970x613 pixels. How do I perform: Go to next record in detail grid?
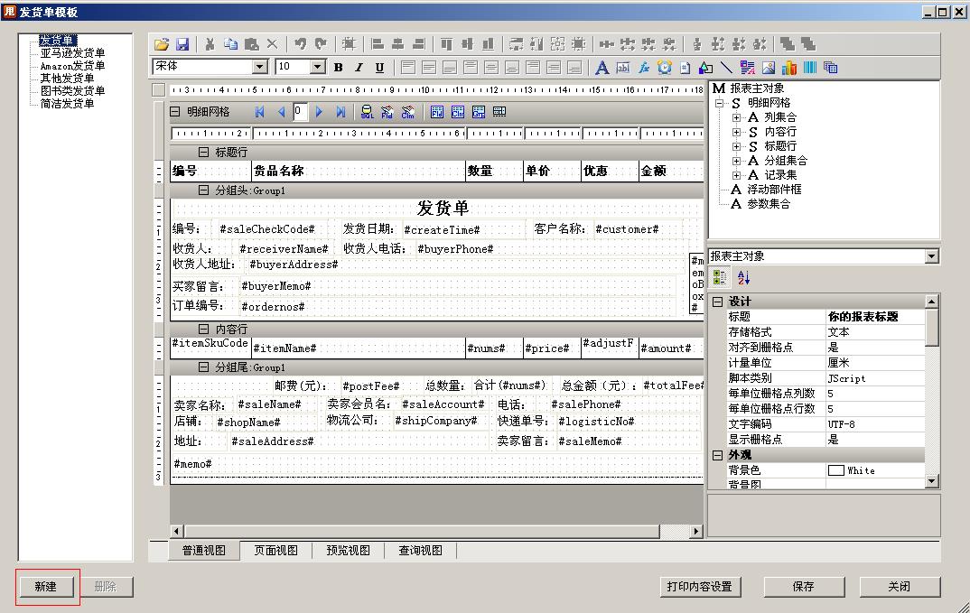tap(319, 112)
